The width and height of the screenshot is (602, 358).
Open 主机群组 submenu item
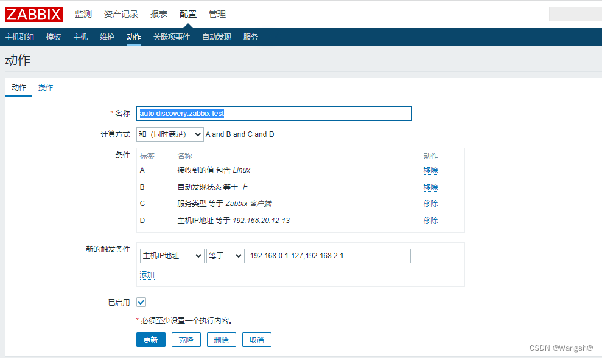(x=19, y=37)
